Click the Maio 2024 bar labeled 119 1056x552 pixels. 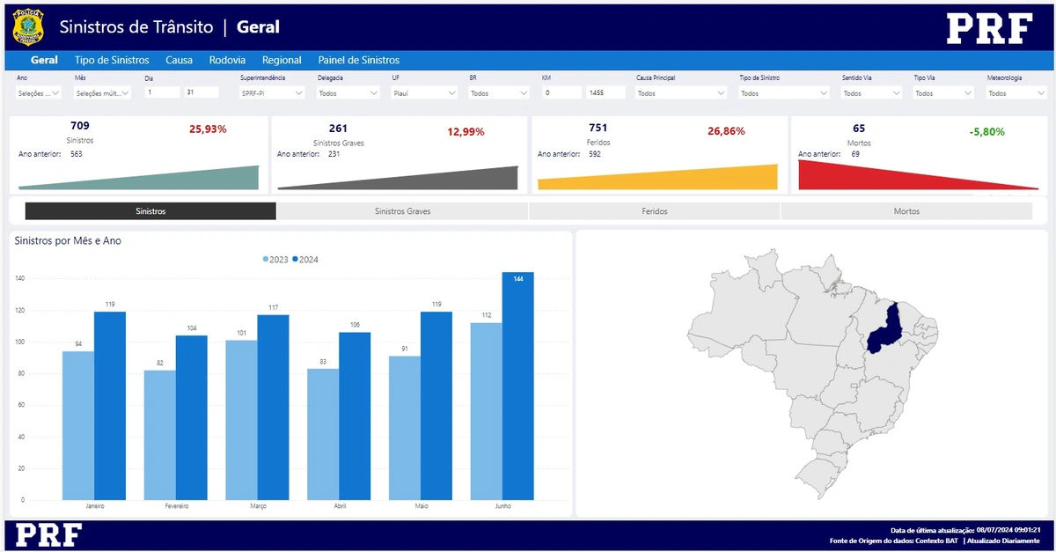coord(436,406)
